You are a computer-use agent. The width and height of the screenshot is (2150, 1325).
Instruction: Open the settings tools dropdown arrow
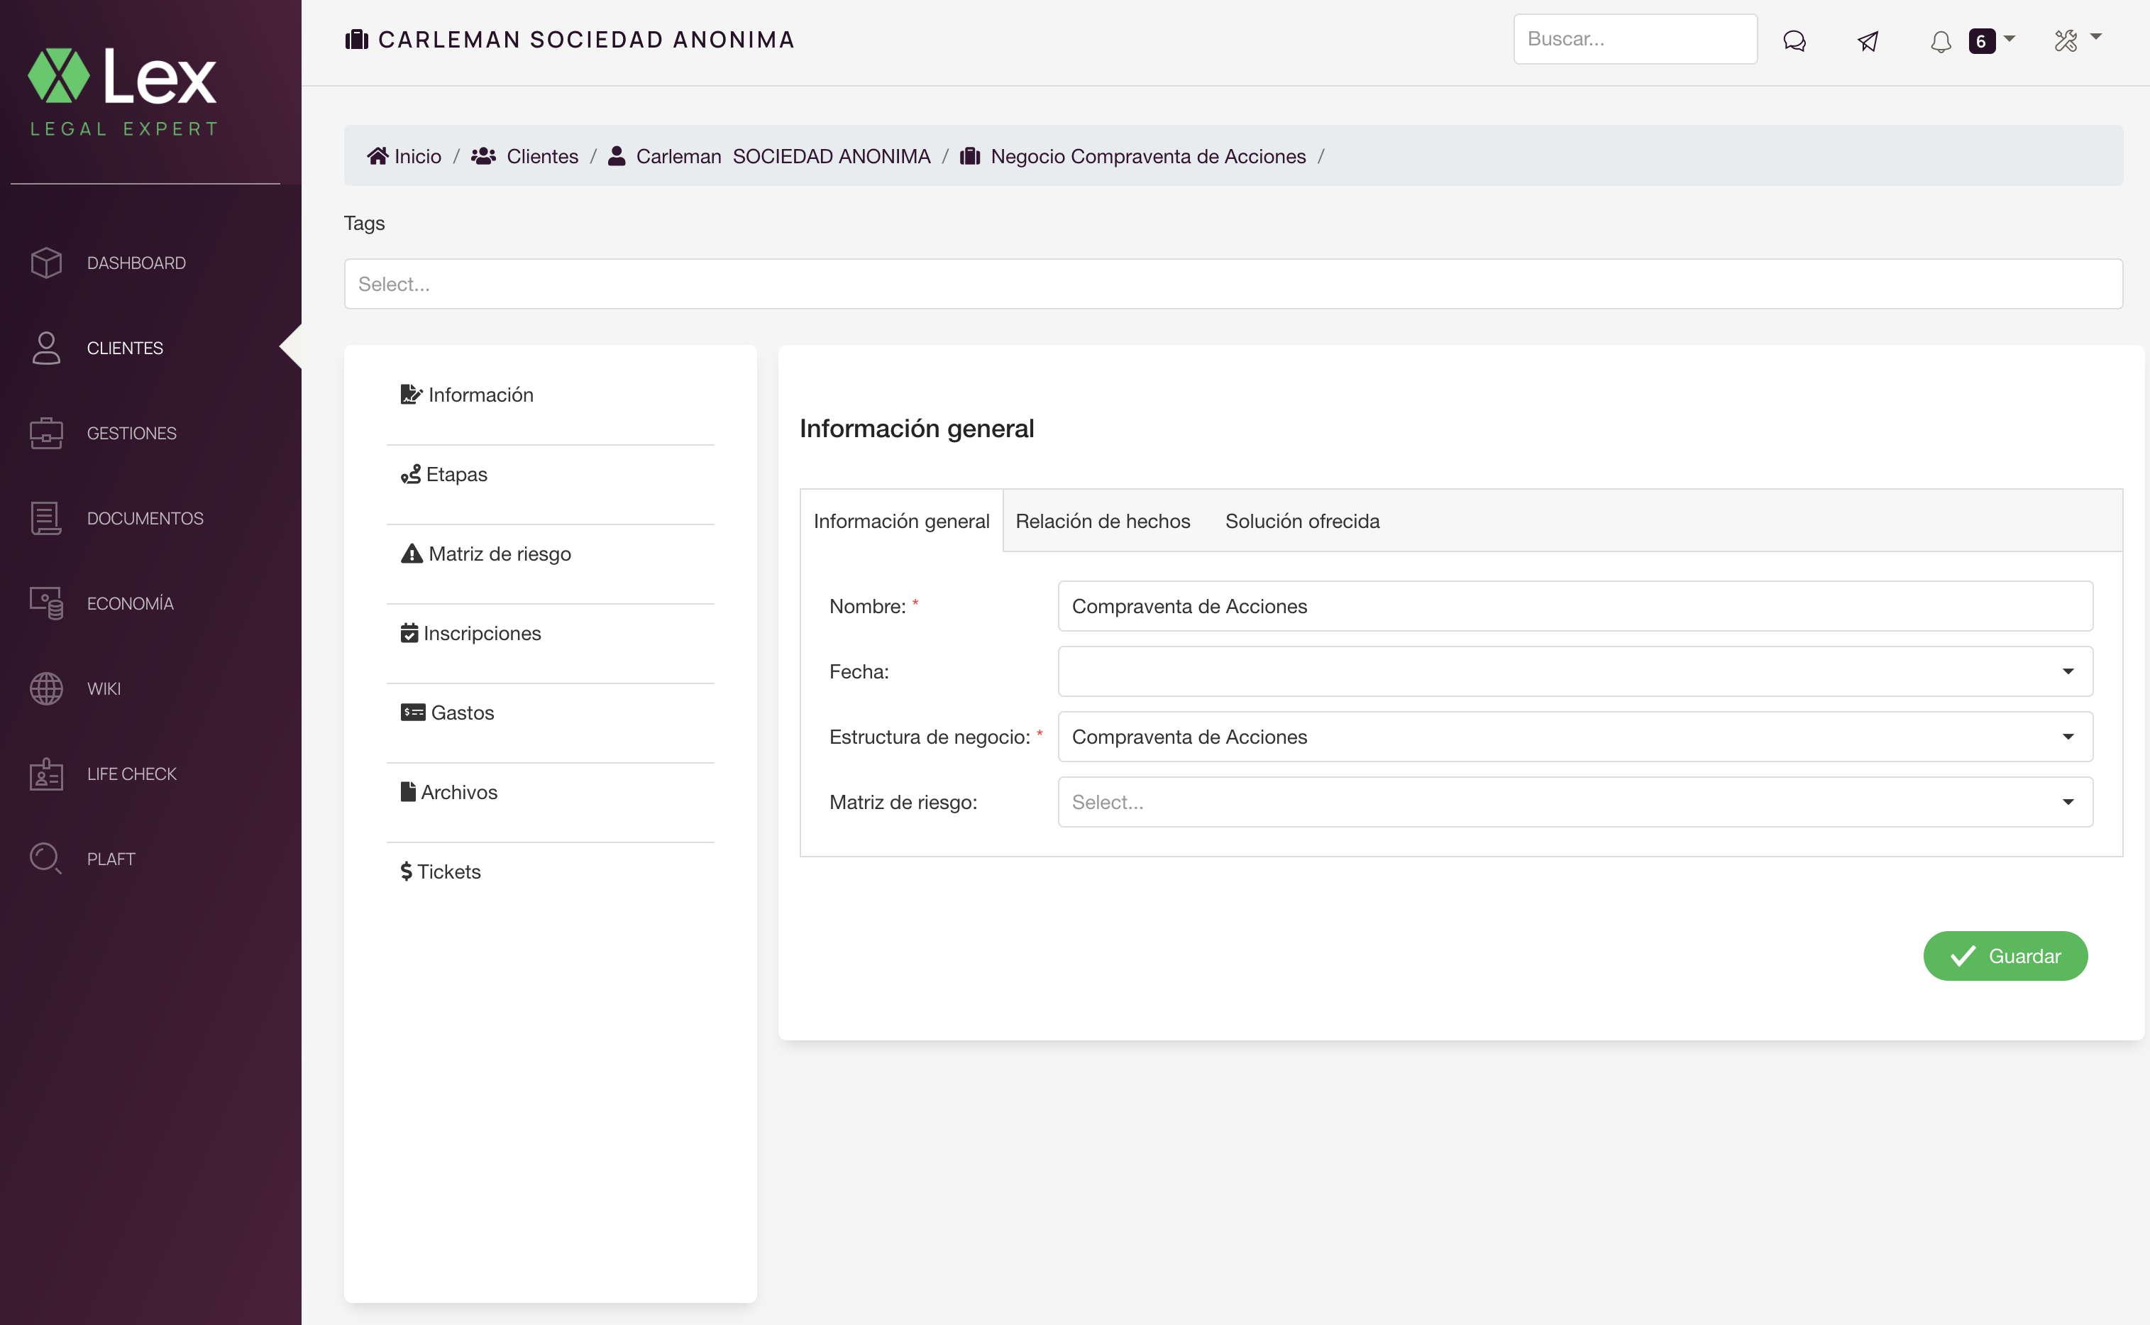click(2095, 37)
